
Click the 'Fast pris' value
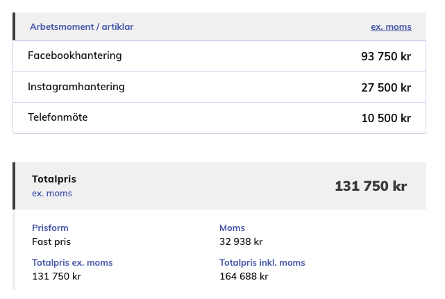pos(51,241)
